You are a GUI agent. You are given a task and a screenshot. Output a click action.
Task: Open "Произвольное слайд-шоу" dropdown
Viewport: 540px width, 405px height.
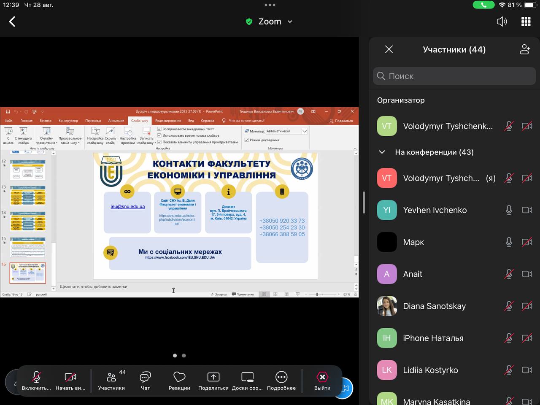[x=70, y=136]
